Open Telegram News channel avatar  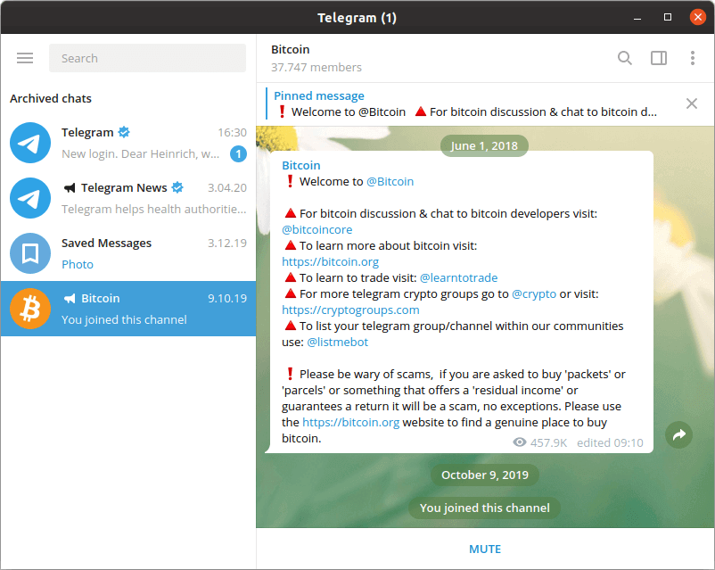click(30, 198)
